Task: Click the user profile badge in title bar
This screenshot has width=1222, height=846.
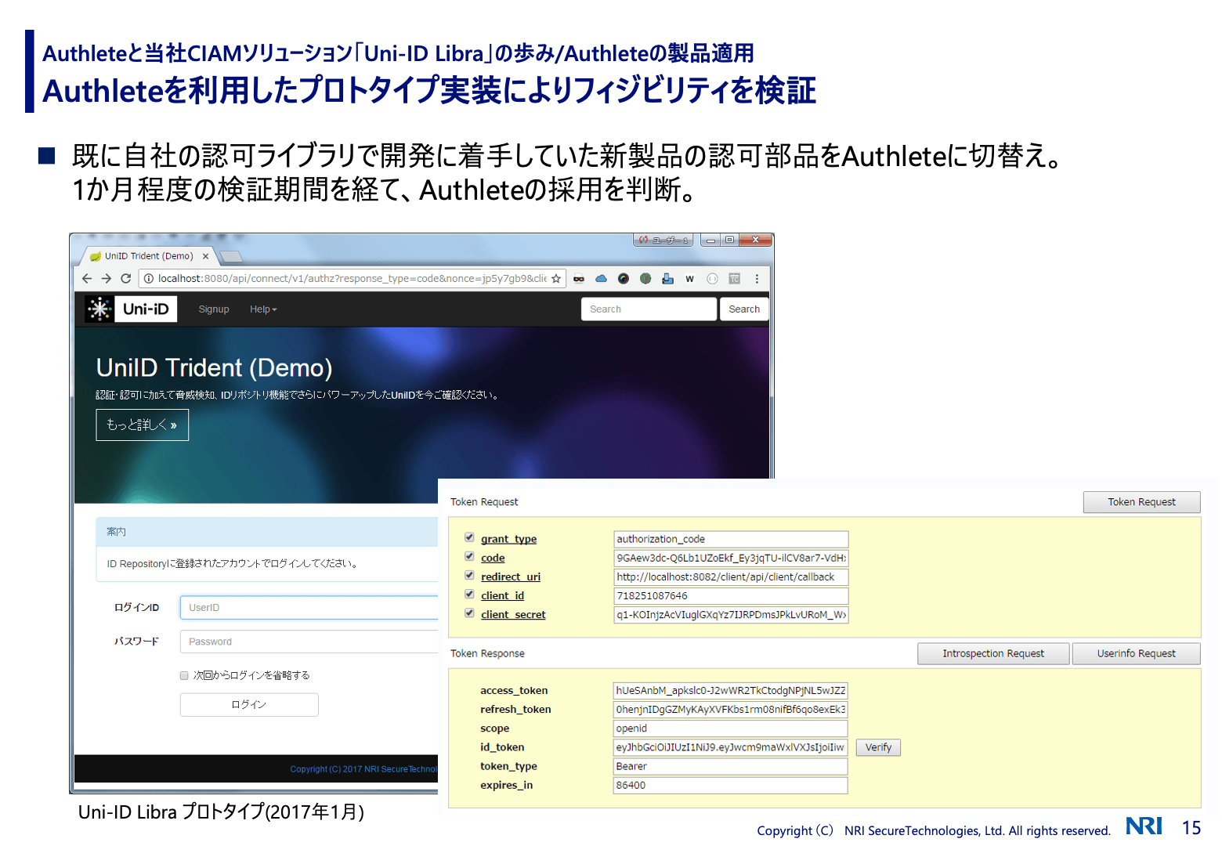Action: click(663, 240)
